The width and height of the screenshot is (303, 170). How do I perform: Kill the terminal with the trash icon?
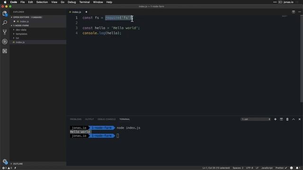pos(287,119)
